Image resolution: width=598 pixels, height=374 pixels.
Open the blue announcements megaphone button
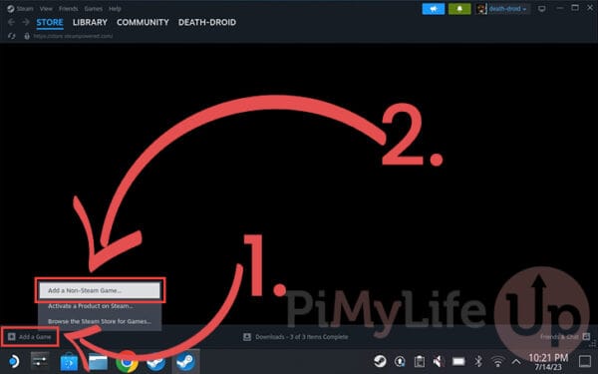pyautogui.click(x=434, y=9)
